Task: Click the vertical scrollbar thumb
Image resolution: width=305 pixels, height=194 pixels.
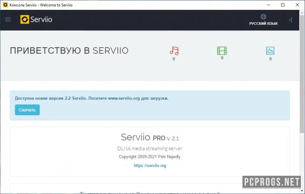Action: (302, 74)
